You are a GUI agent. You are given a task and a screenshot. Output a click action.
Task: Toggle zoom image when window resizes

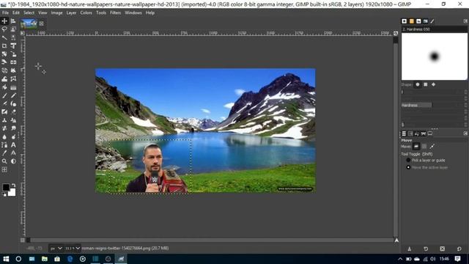396,33
